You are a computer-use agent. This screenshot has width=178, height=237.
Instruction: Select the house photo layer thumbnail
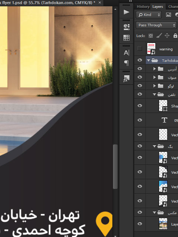tap(163, 224)
